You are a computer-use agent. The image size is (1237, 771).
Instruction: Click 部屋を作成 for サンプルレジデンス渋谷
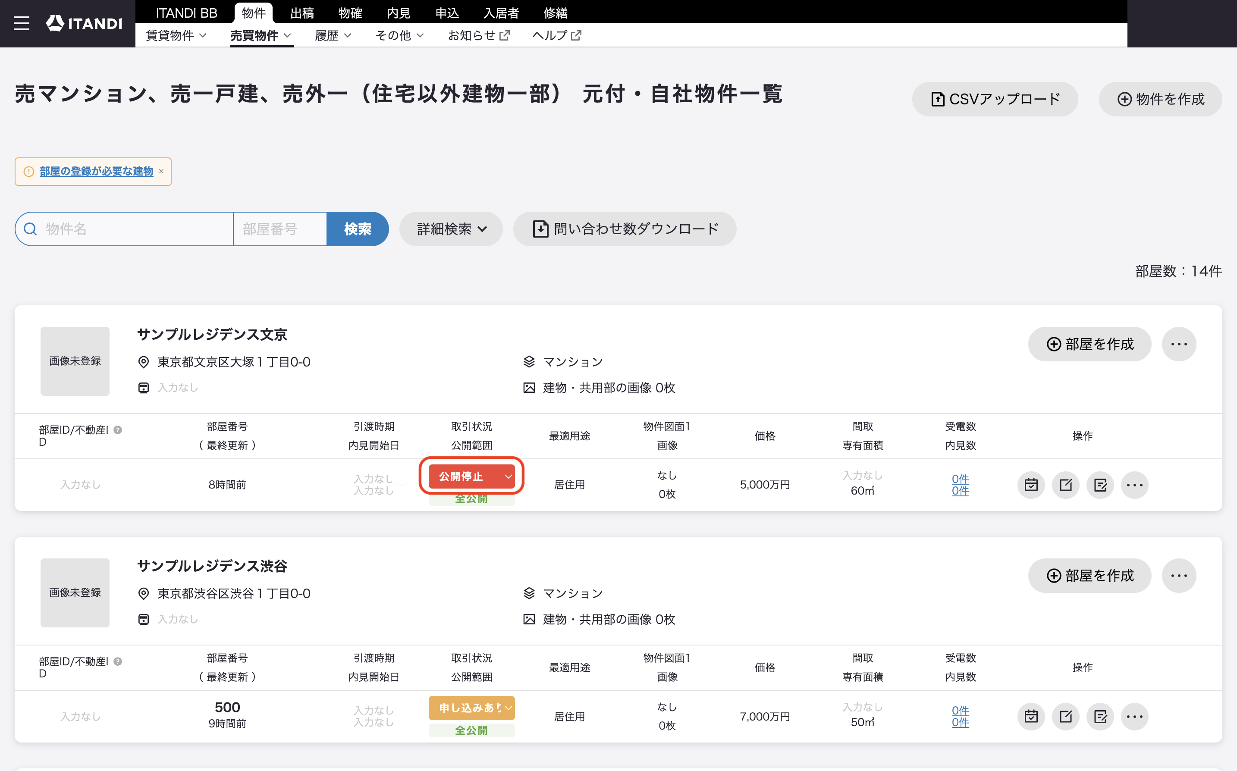[x=1089, y=576]
